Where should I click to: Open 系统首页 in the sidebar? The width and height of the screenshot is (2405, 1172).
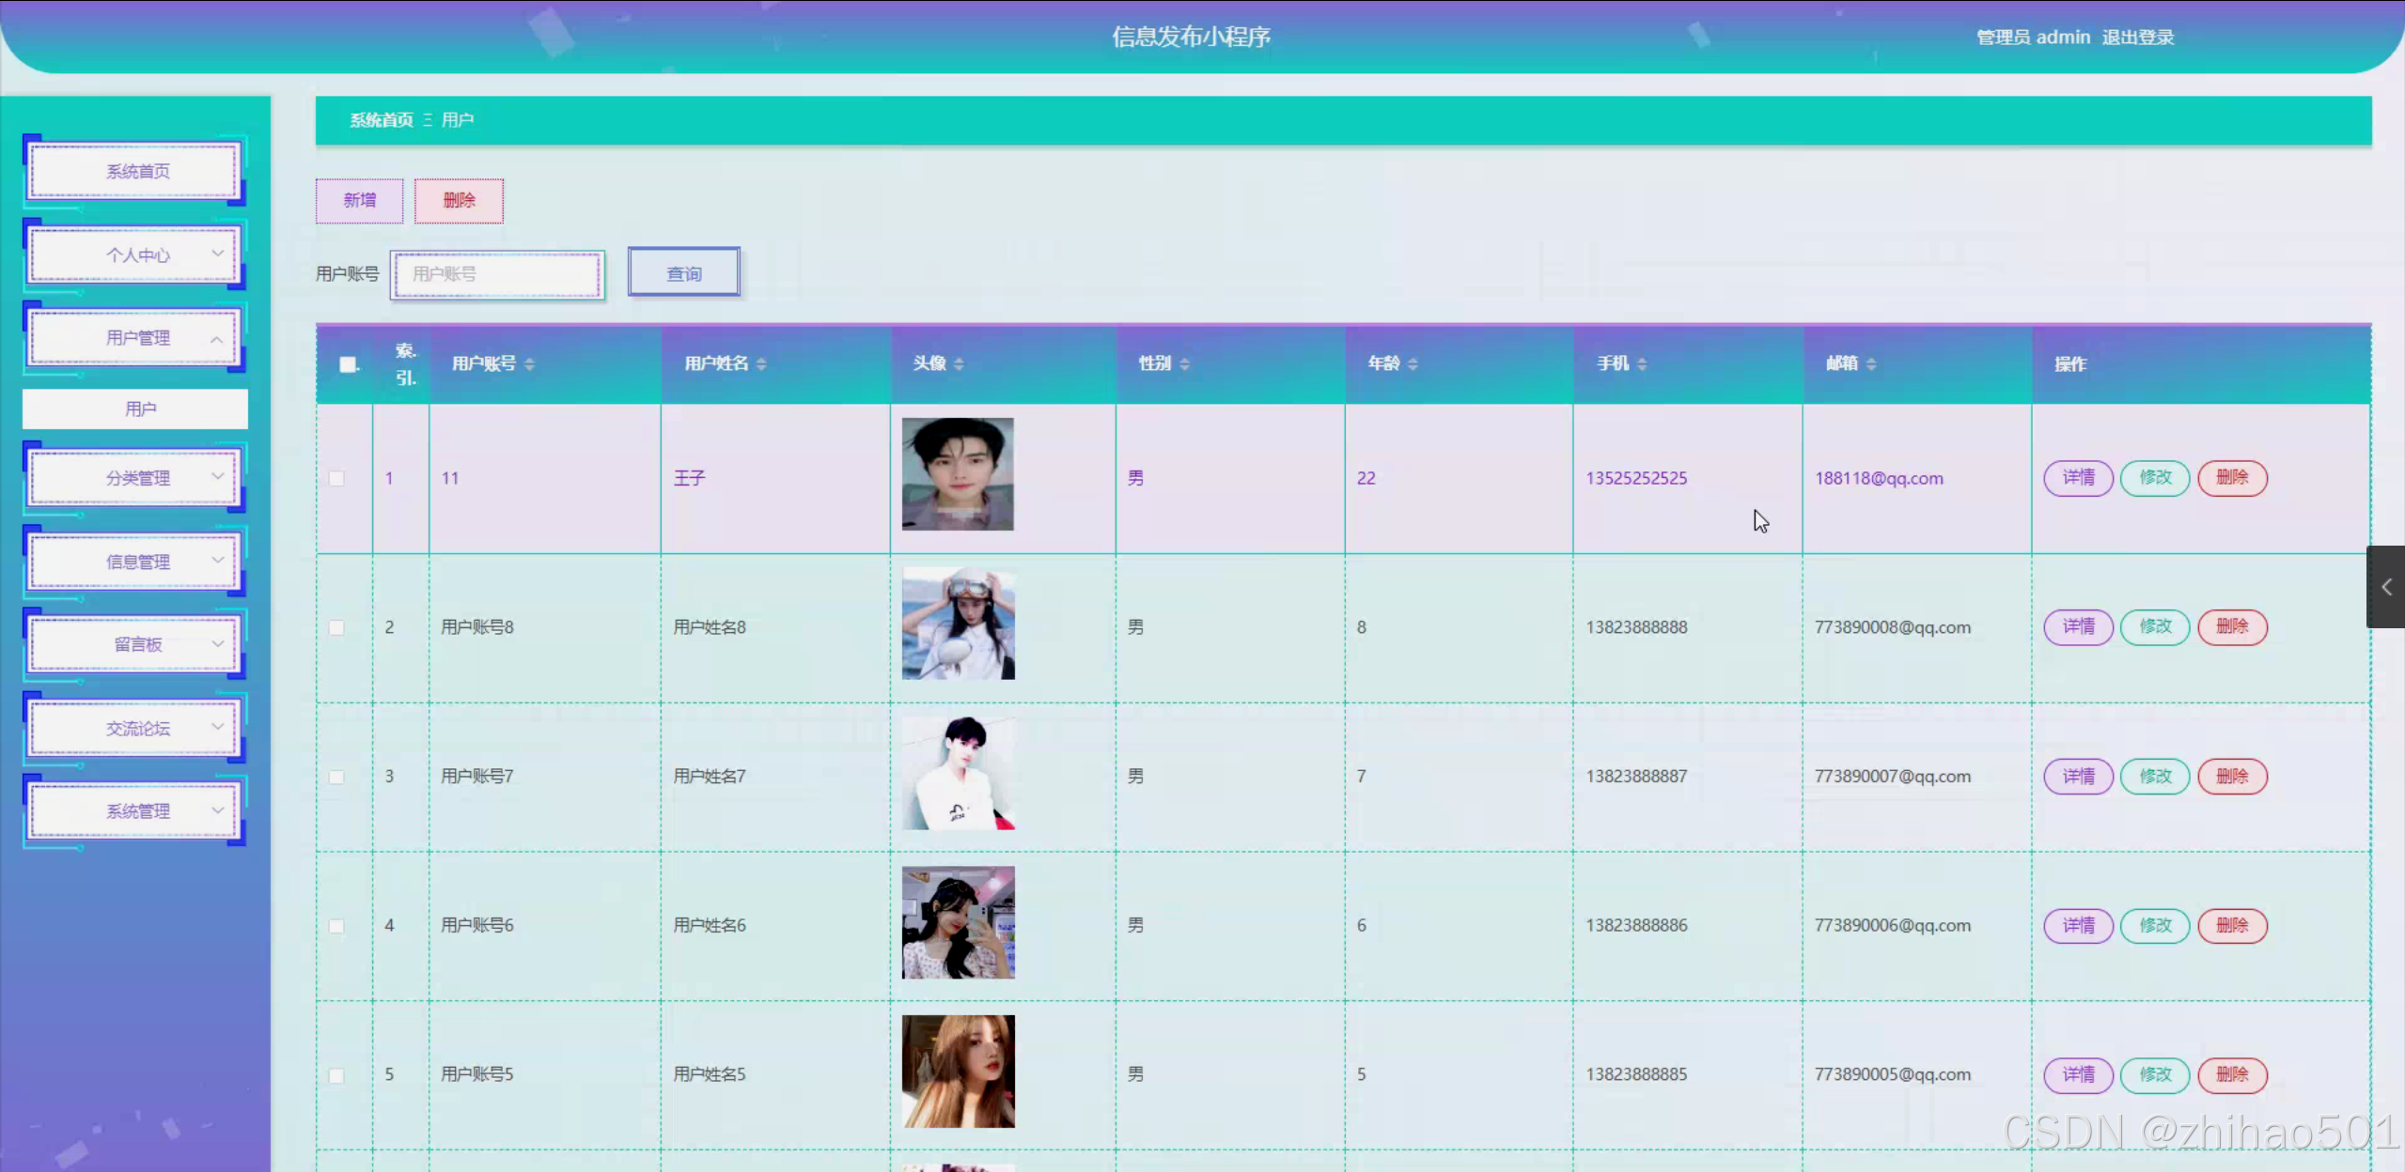136,171
